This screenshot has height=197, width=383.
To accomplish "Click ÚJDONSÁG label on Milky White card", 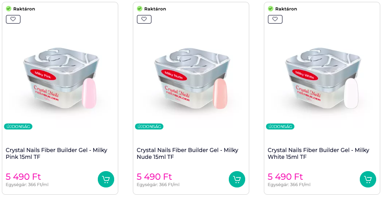I will (280, 127).
